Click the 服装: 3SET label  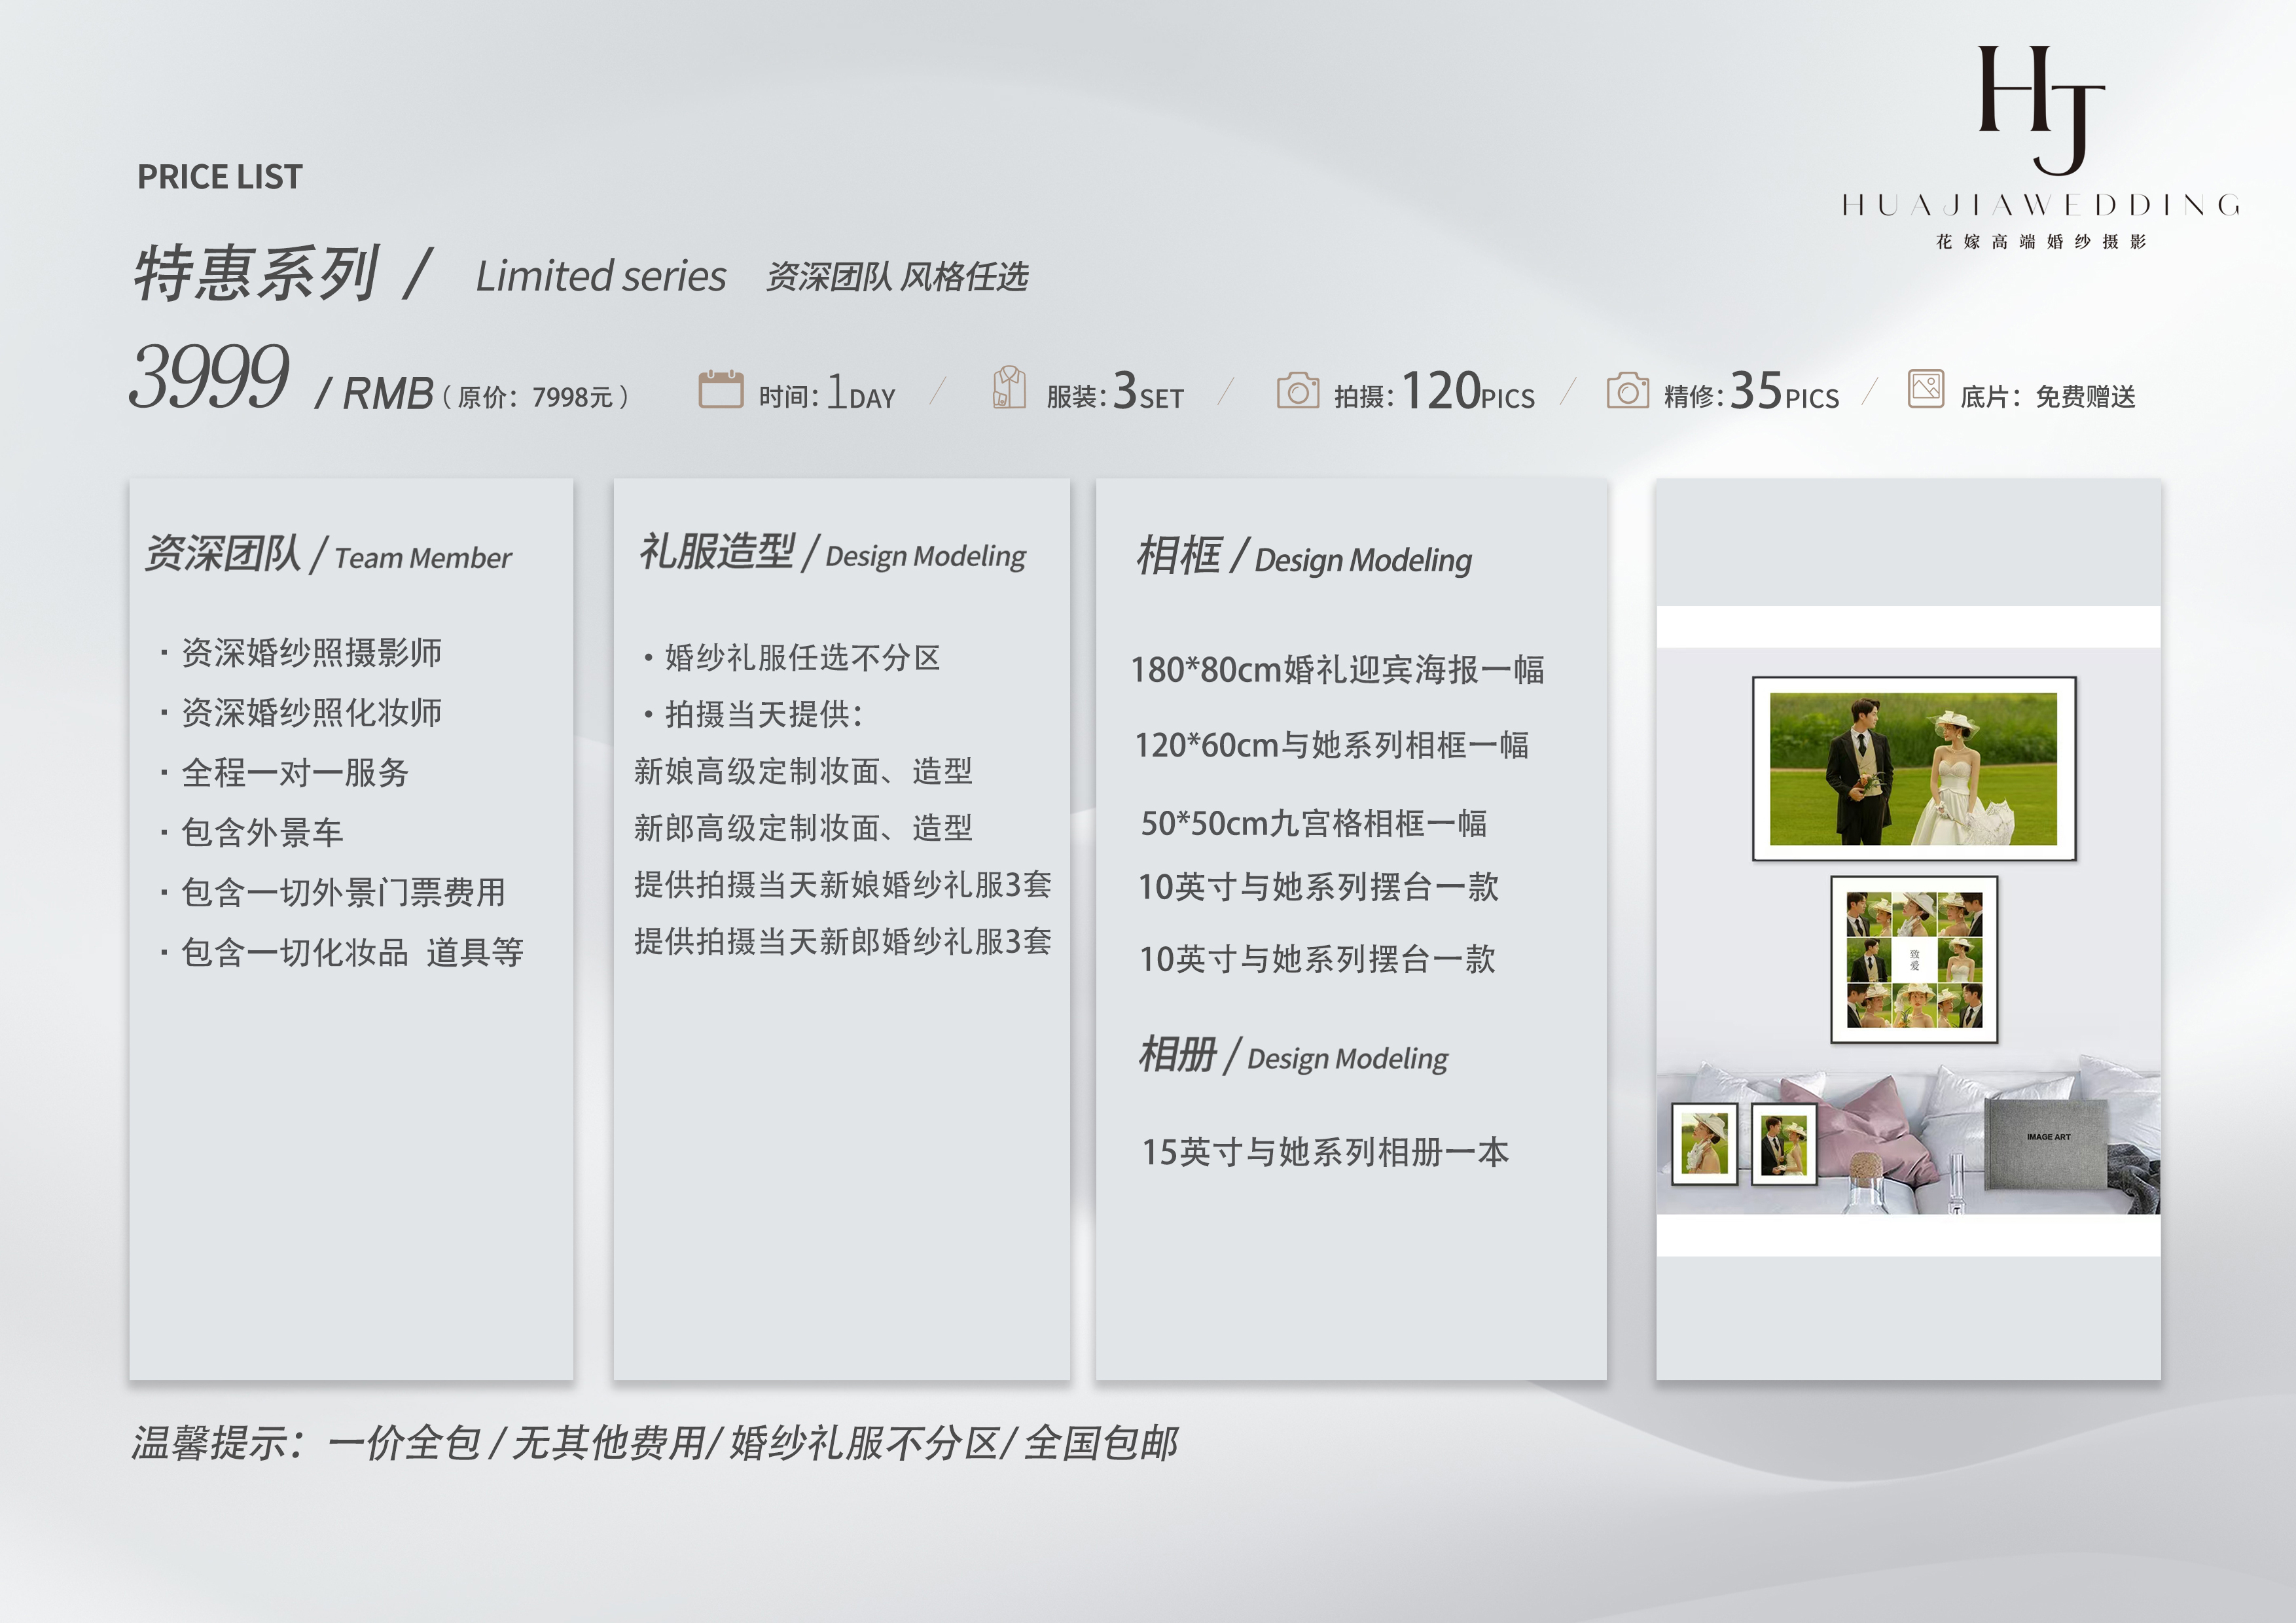click(x=1115, y=391)
